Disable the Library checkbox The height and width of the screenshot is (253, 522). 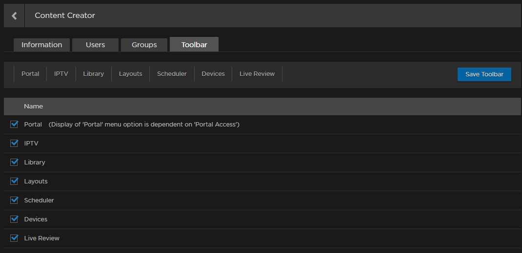click(x=14, y=162)
